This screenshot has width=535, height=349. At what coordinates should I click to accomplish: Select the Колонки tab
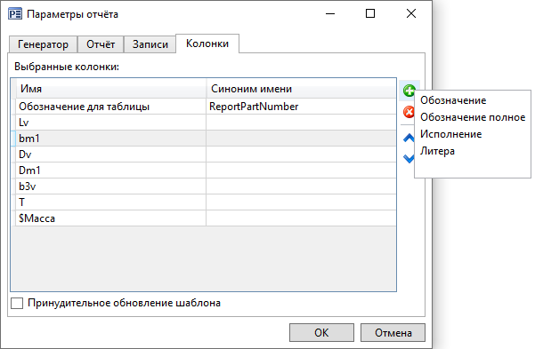click(x=207, y=44)
